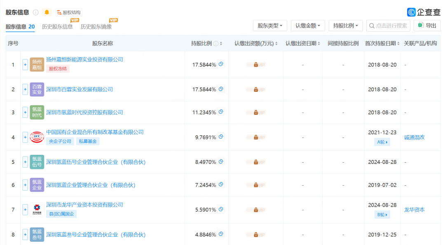Click the 点击进行搜索 search field
Screen dimensions: 445x245
388,26
